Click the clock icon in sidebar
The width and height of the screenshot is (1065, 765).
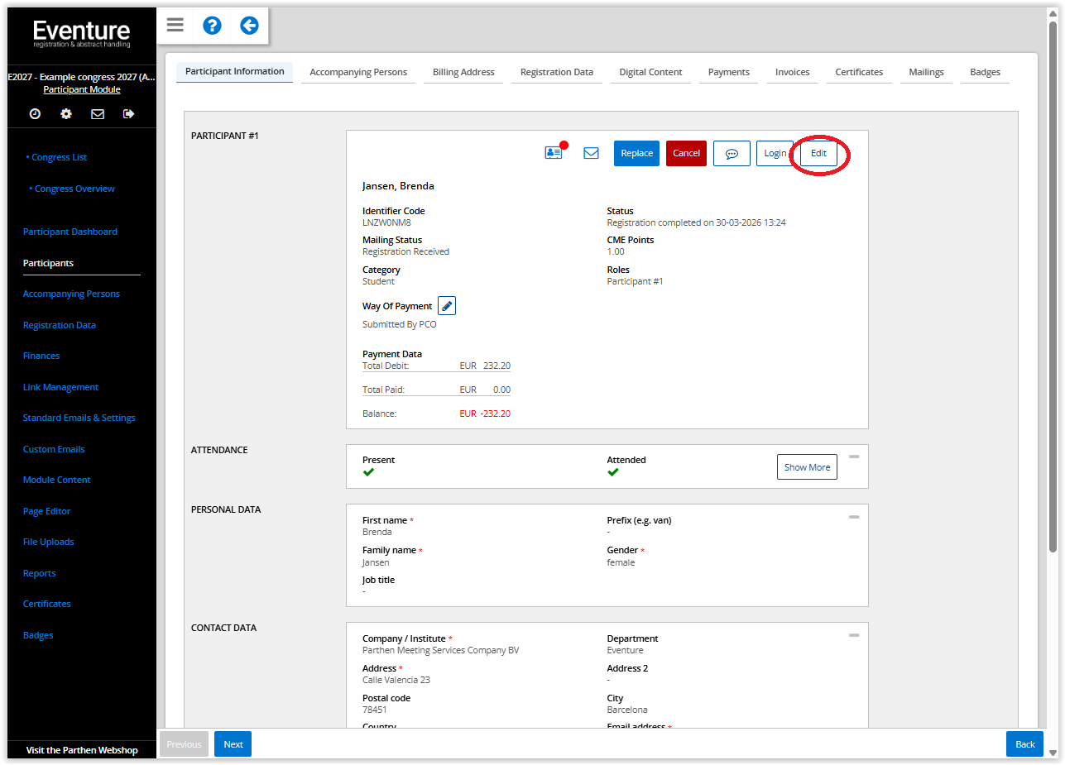pos(35,114)
